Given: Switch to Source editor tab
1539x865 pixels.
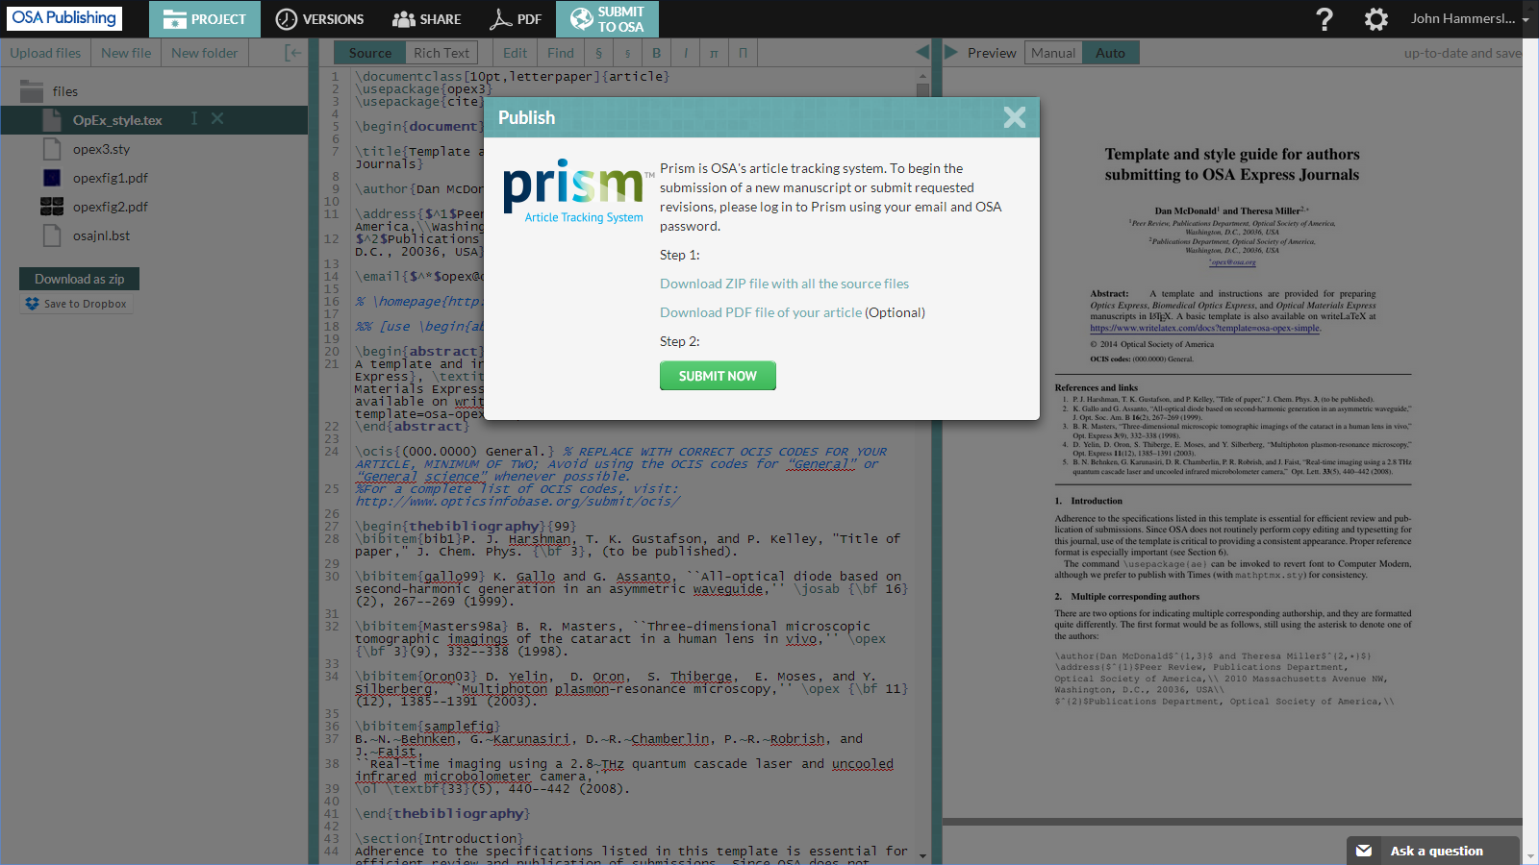Looking at the screenshot, I should click(x=370, y=53).
